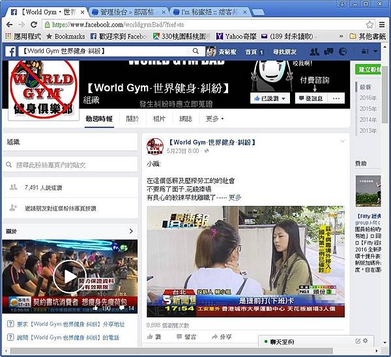Expand the 關於 section chevron

point(131,231)
